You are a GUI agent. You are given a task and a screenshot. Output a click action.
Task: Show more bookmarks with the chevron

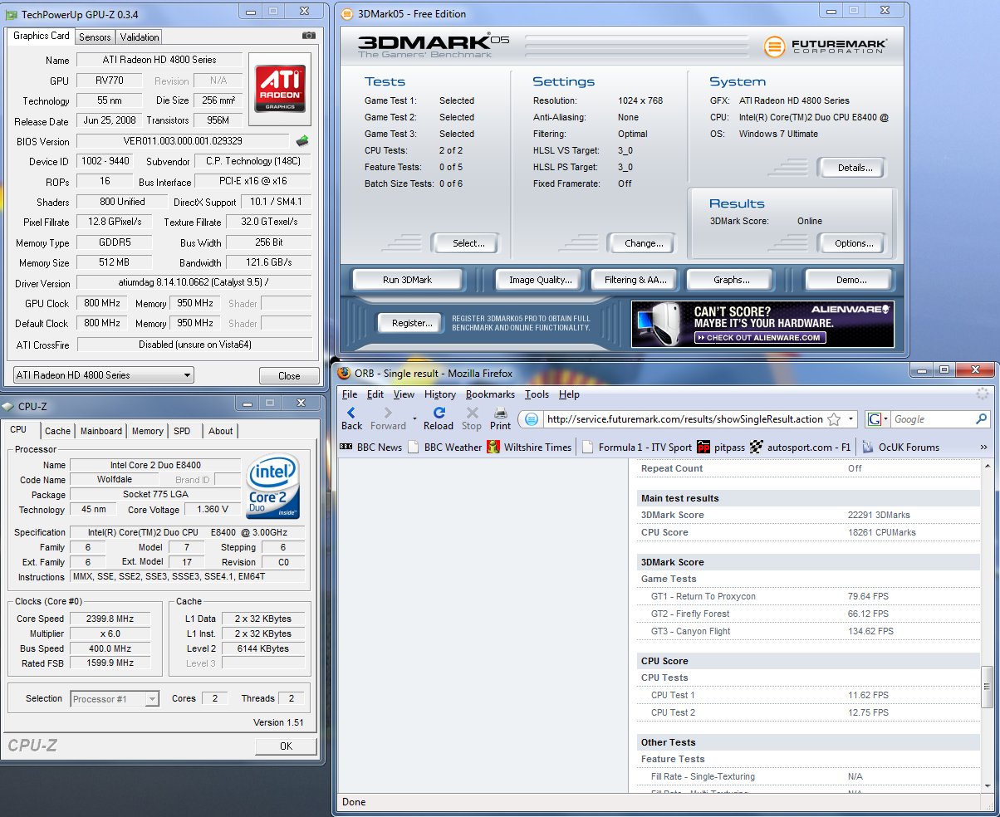[984, 447]
